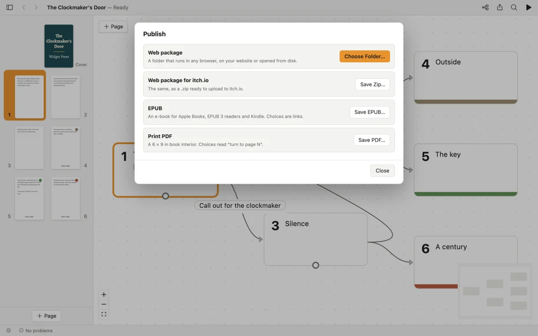Select page 1 thumbnail in sidebar
The image size is (538, 336).
pyautogui.click(x=29, y=96)
